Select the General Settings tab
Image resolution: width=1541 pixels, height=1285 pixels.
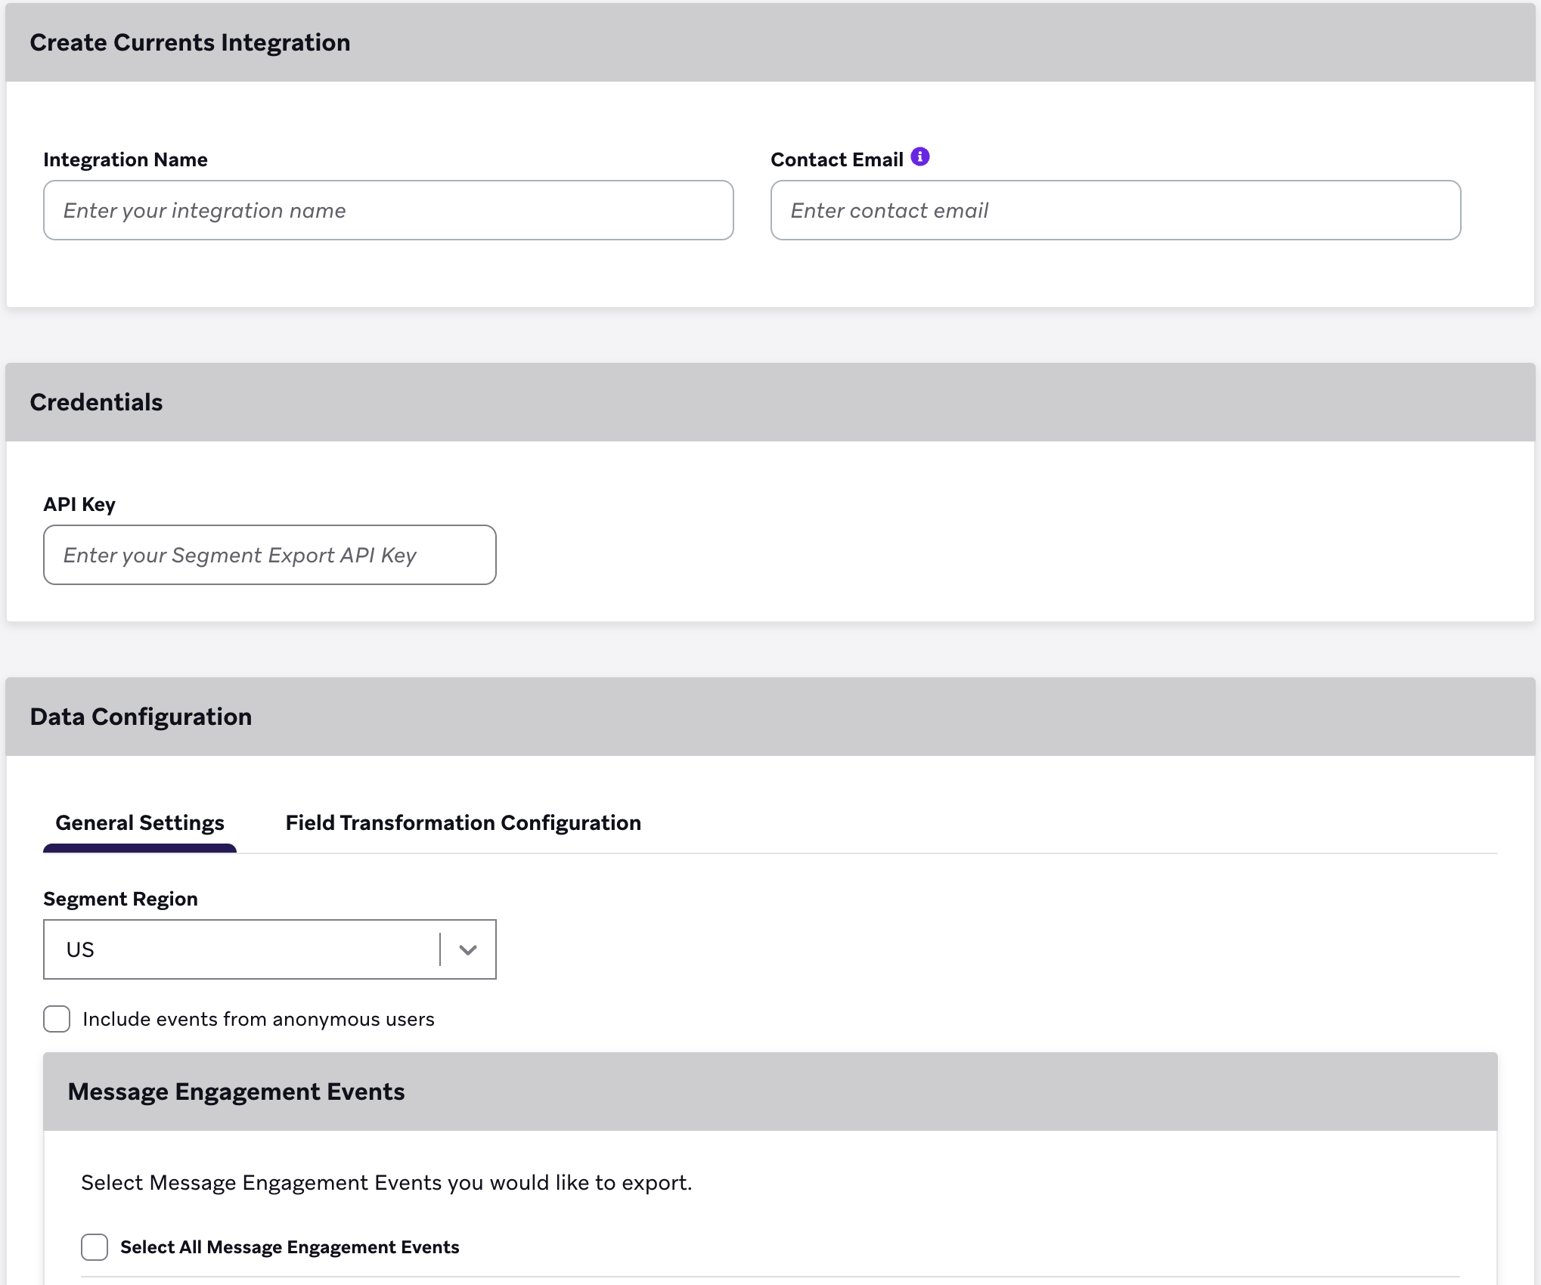coord(139,823)
